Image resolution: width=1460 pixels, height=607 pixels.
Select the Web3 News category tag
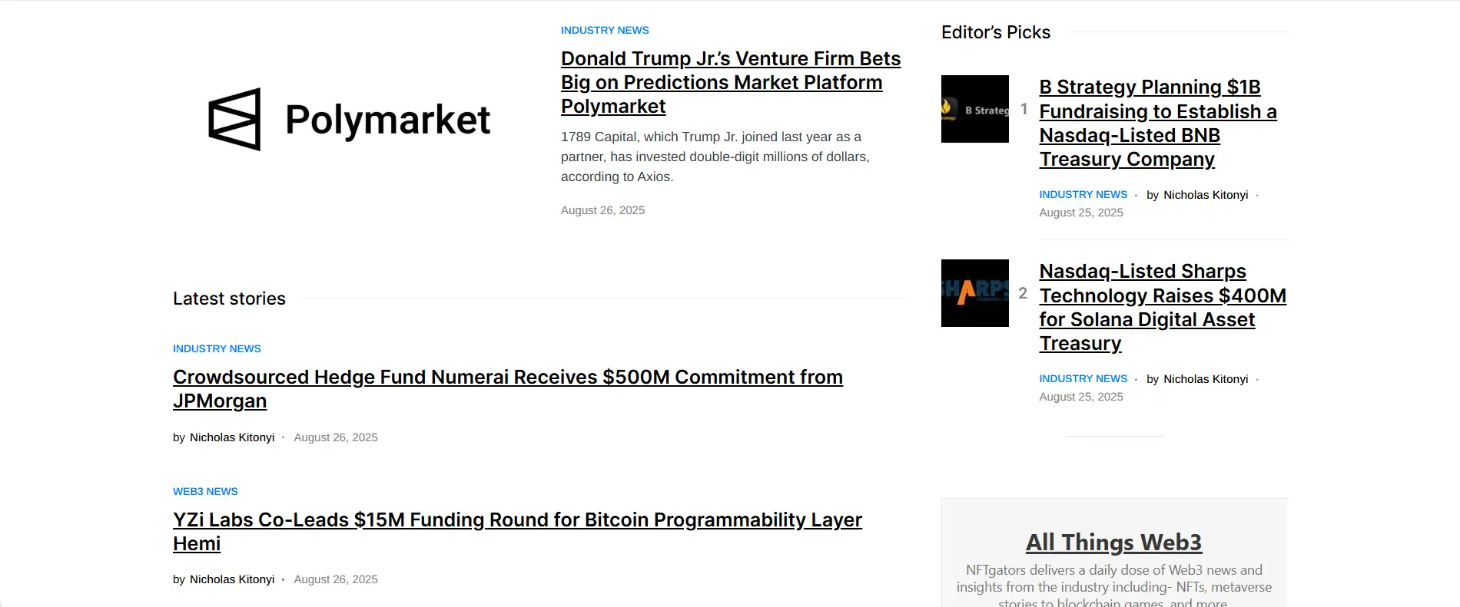tap(205, 492)
